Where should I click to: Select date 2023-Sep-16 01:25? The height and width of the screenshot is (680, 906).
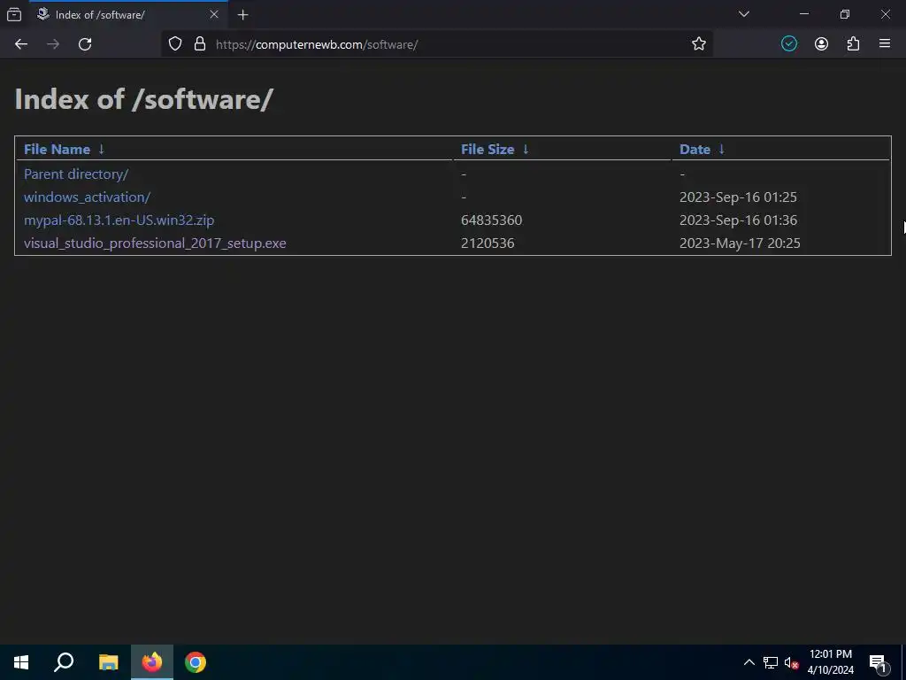coord(739,197)
